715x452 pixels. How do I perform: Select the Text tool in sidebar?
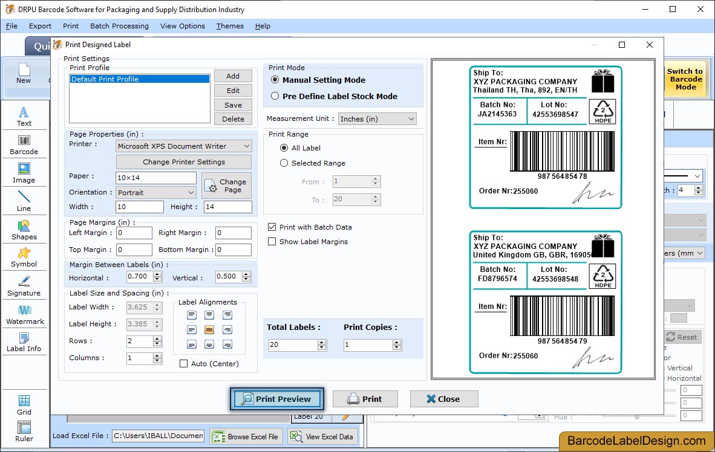pos(24,116)
